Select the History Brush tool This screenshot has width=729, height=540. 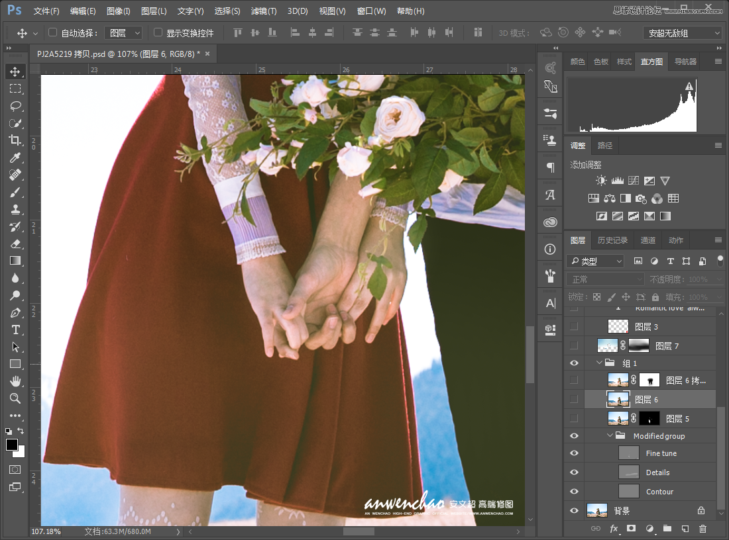tap(15, 226)
